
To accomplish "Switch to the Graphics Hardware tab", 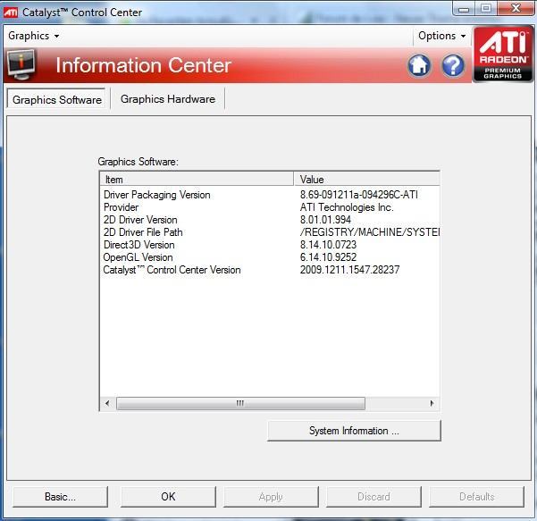I will (x=168, y=99).
